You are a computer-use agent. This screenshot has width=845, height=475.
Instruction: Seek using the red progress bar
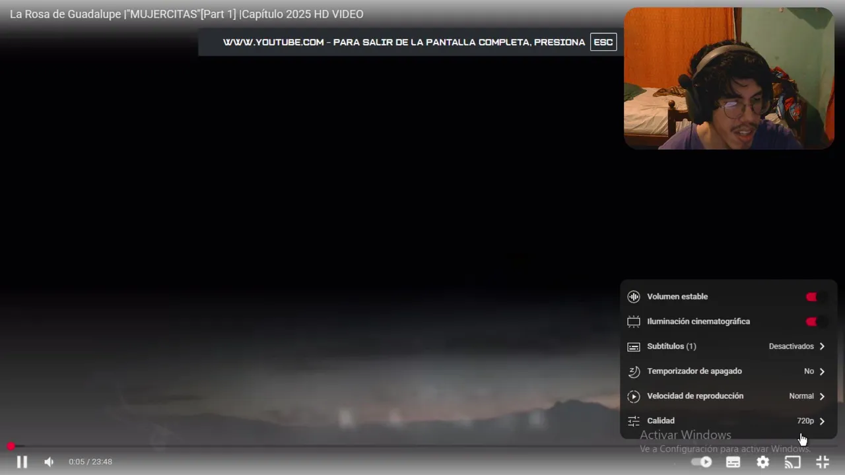(422, 447)
